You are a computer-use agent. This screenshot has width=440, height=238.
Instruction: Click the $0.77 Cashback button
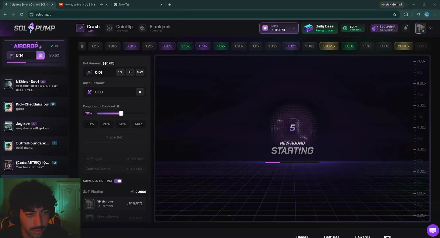coord(353,28)
